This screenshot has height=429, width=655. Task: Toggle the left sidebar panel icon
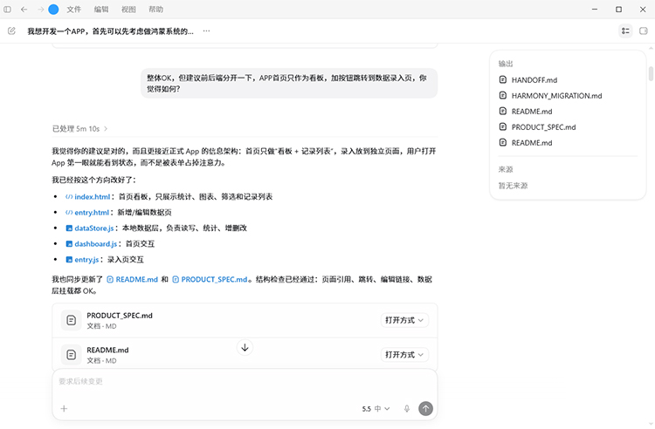(x=8, y=10)
